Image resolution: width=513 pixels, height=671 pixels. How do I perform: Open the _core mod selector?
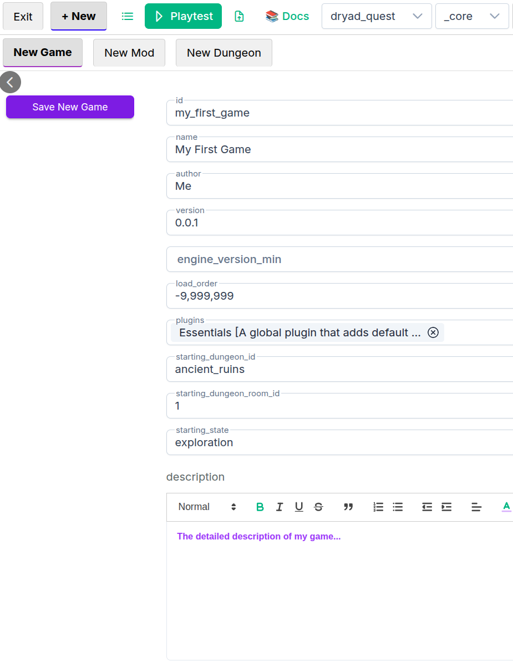pyautogui.click(x=472, y=16)
